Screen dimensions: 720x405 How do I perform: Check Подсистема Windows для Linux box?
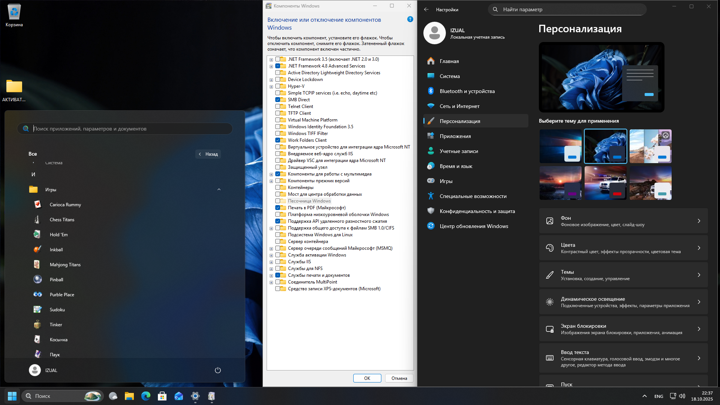[x=278, y=235]
